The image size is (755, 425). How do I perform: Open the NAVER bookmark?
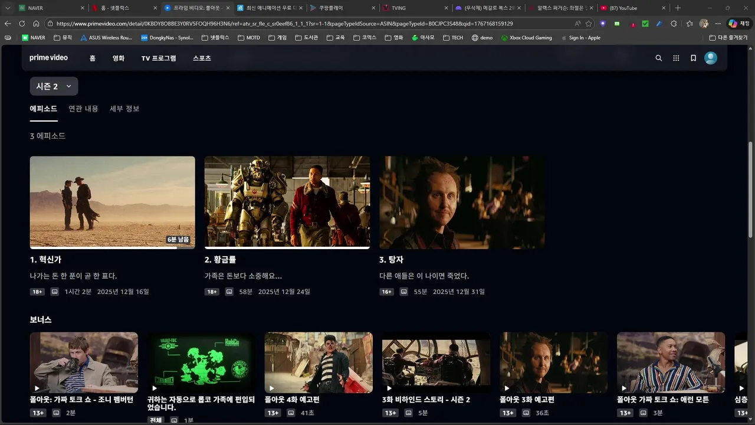click(x=34, y=38)
